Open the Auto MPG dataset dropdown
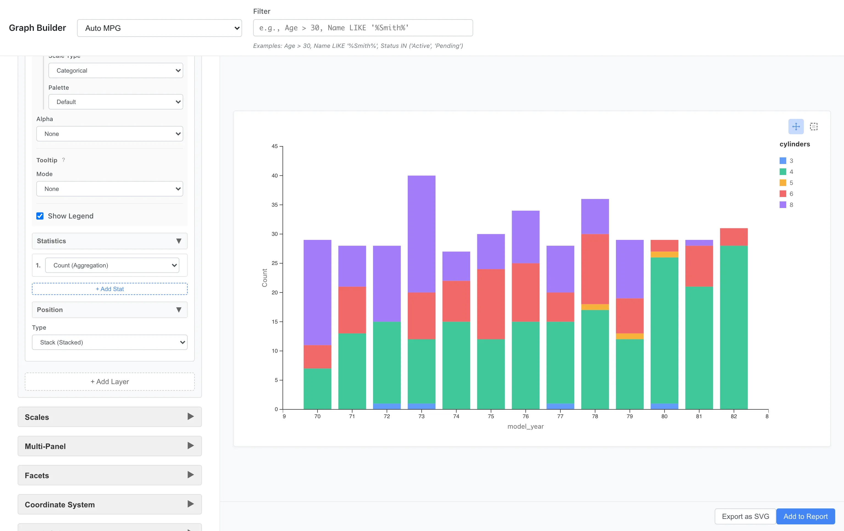The width and height of the screenshot is (844, 531). [x=160, y=28]
